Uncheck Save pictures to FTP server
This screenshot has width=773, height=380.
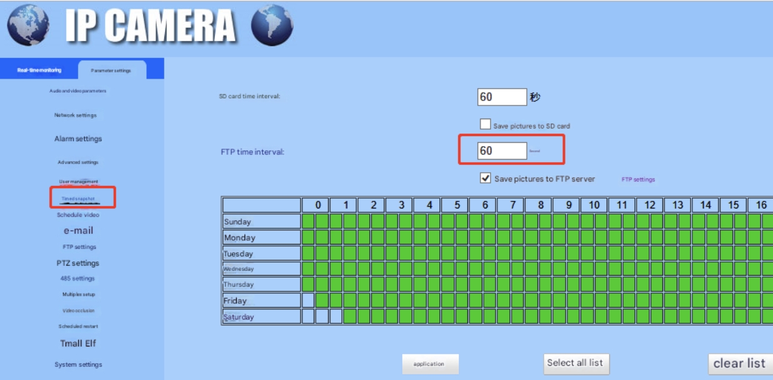click(485, 178)
